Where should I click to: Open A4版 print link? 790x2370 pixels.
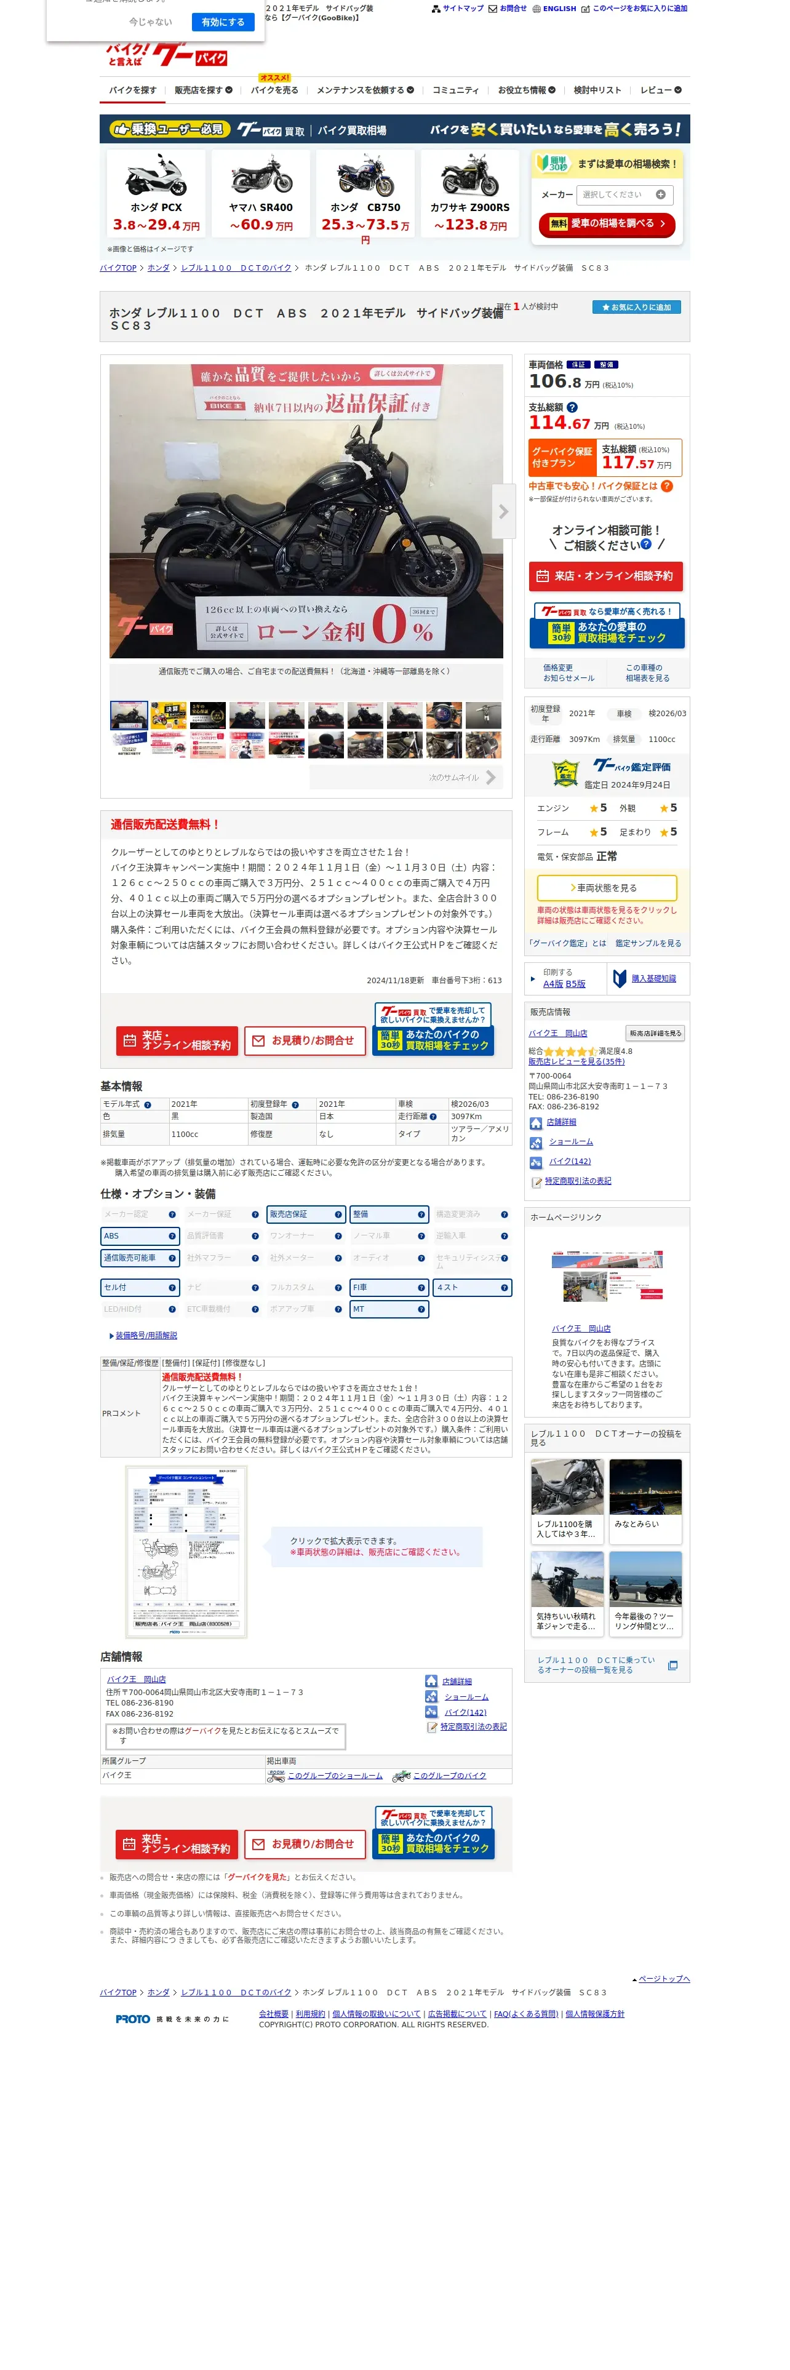(553, 984)
